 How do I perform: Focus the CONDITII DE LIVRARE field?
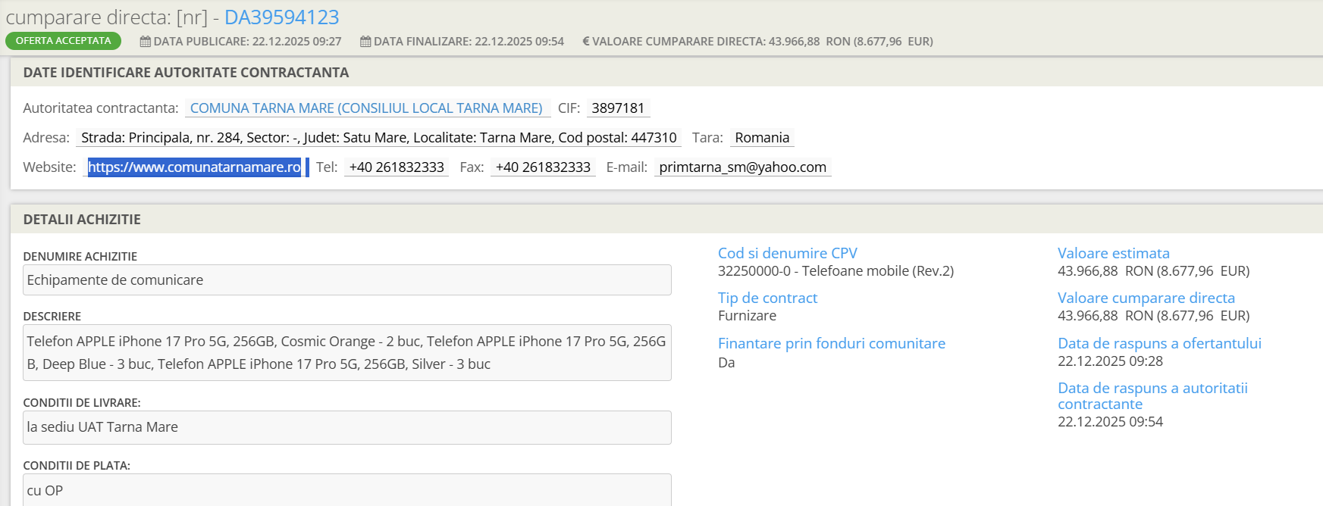click(346, 427)
